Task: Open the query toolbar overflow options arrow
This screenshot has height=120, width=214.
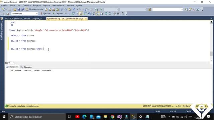Action: [x=126, y=14]
